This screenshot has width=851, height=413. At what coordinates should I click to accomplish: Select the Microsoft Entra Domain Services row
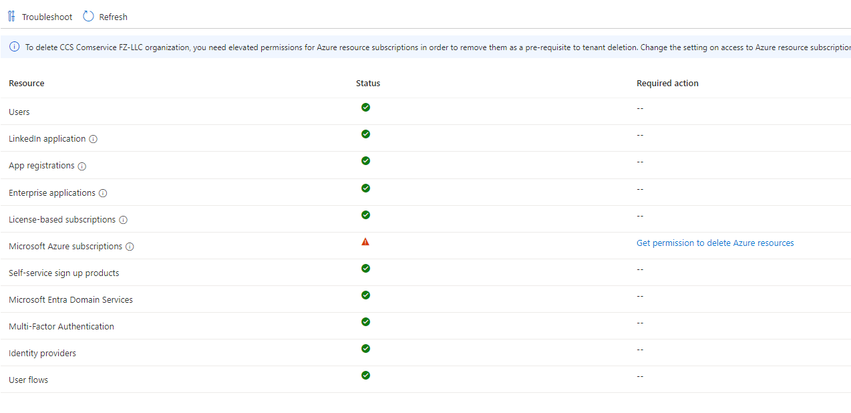click(70, 299)
